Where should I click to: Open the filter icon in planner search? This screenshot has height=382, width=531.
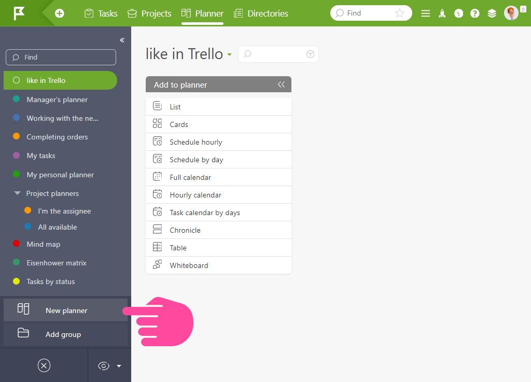coord(310,54)
